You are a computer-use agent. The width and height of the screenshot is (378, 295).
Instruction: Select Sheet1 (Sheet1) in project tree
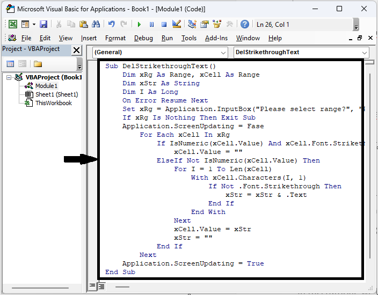pos(57,94)
